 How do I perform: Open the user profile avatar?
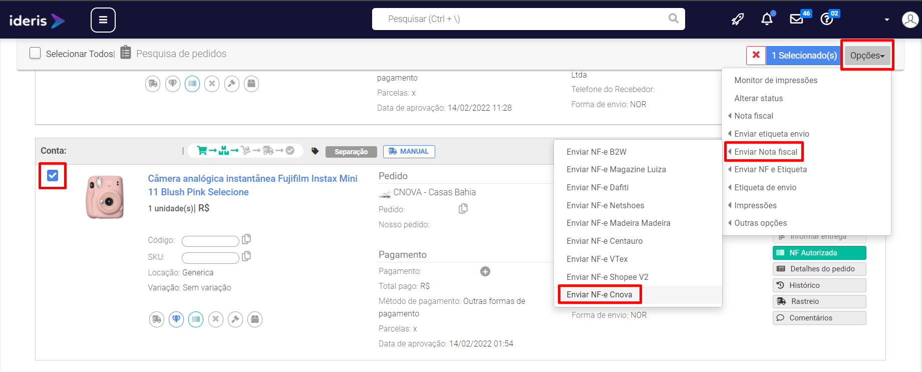tap(910, 20)
